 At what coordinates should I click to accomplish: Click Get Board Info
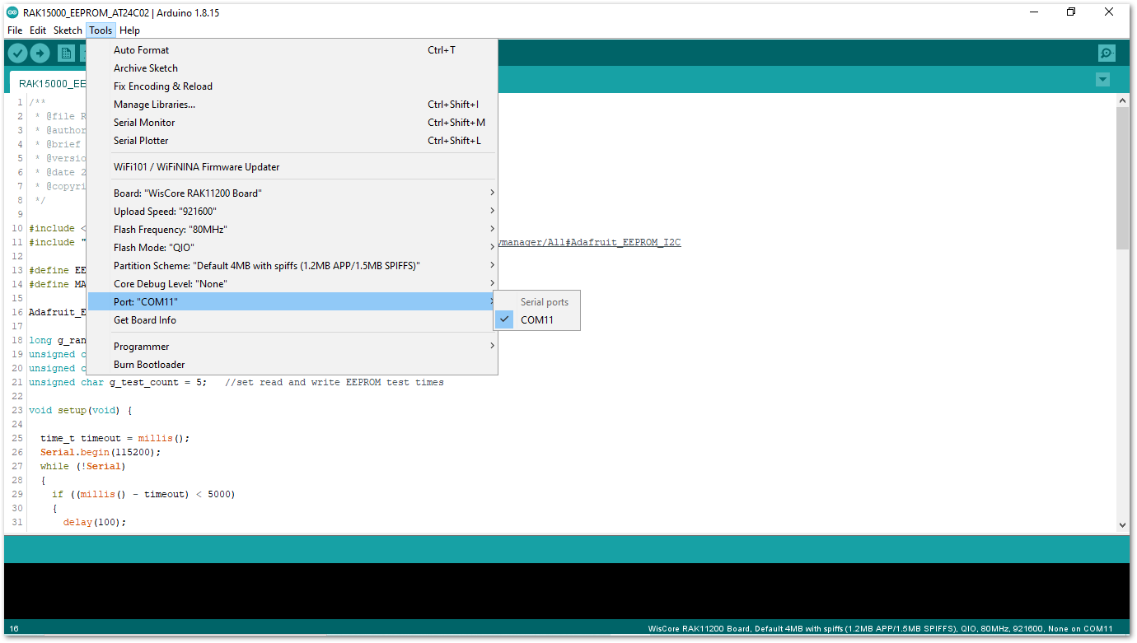click(292, 320)
